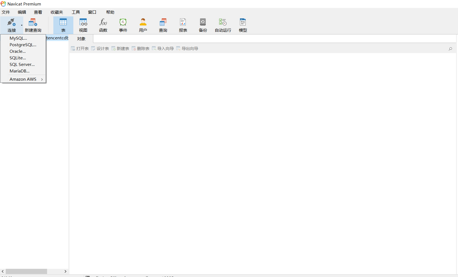This screenshot has width=458, height=277.
Task: Choose MySQL... from the connection menu
Action: 18,38
